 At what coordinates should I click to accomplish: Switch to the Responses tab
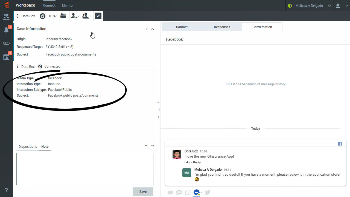tap(222, 27)
